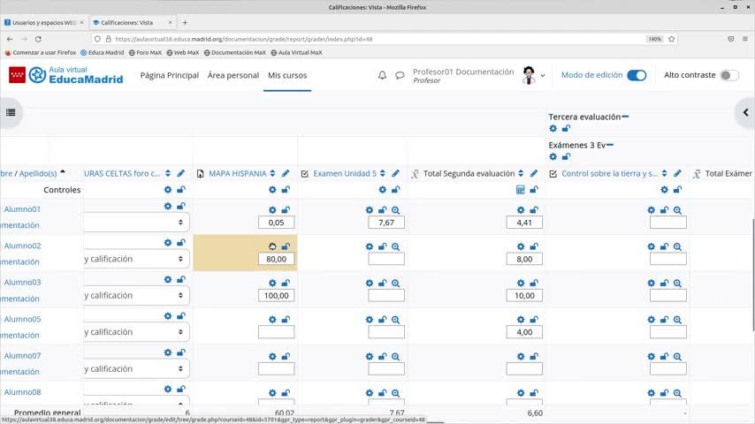The height and width of the screenshot is (424, 755).
Task: Bookmark this page with star icon
Action: [672, 39]
